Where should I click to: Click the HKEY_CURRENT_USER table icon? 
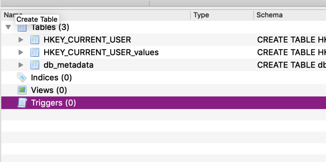(34, 40)
